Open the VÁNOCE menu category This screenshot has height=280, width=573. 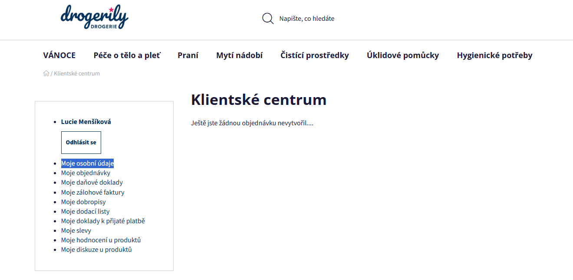59,55
